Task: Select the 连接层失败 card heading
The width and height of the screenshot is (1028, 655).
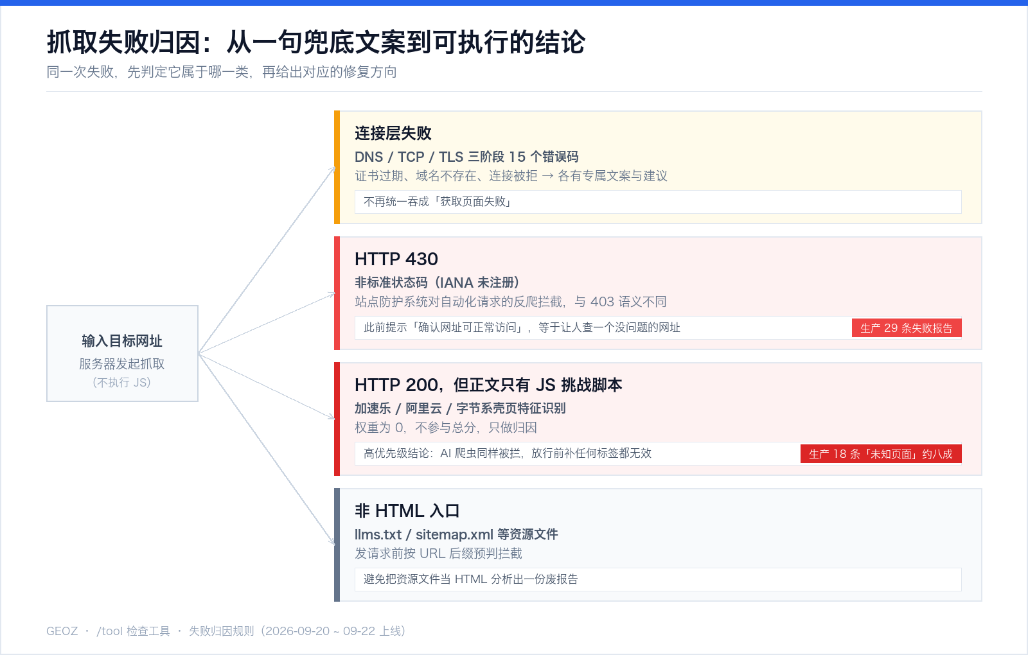Action: coord(393,133)
